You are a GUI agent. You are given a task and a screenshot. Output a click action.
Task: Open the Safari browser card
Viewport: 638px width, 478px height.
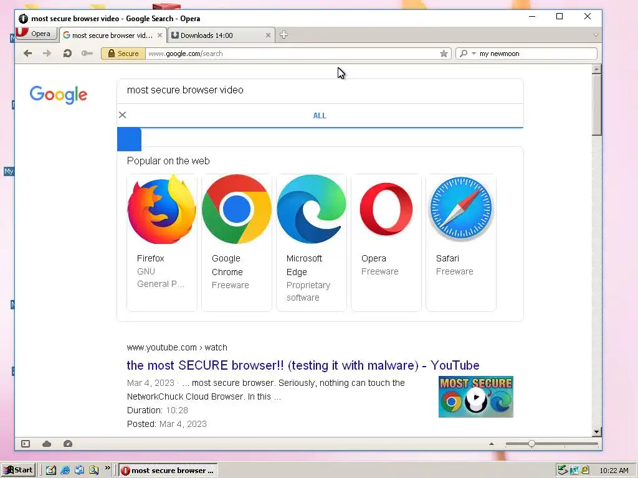461,243
